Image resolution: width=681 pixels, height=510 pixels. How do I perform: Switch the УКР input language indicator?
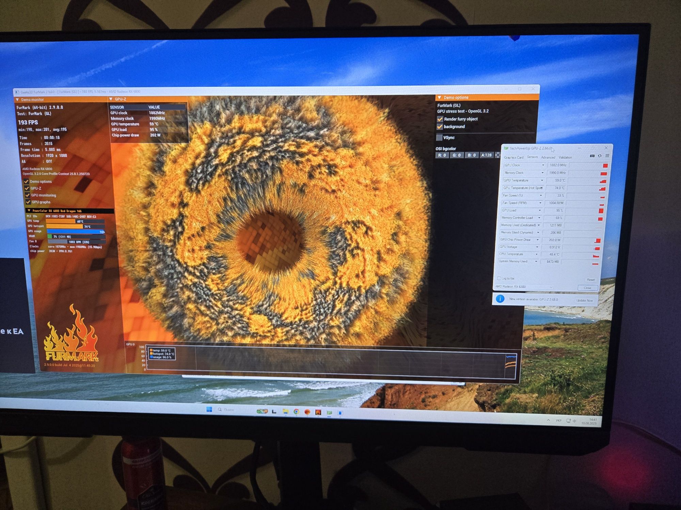tap(558, 421)
